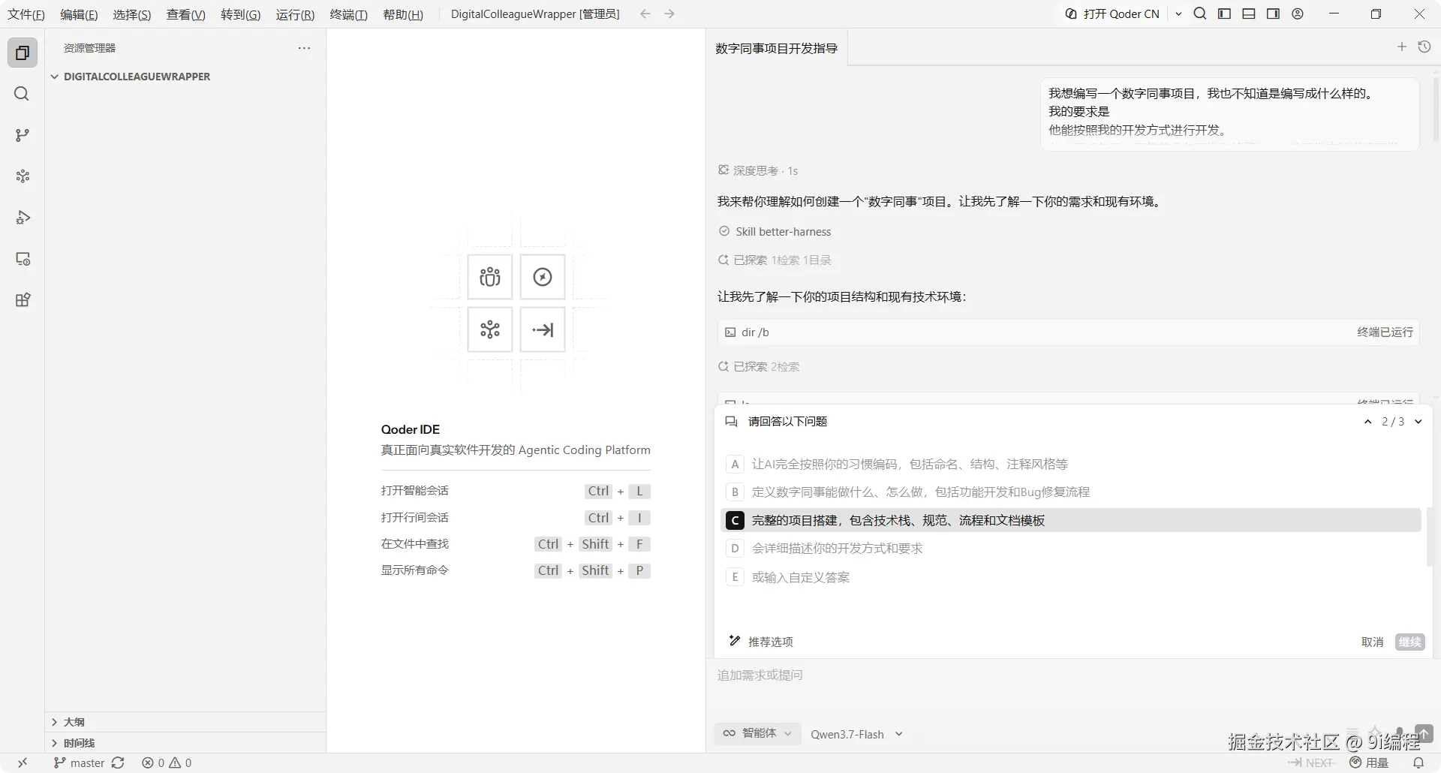1441x773 pixels.
Task: Click the master branch indicator
Action: coord(80,762)
